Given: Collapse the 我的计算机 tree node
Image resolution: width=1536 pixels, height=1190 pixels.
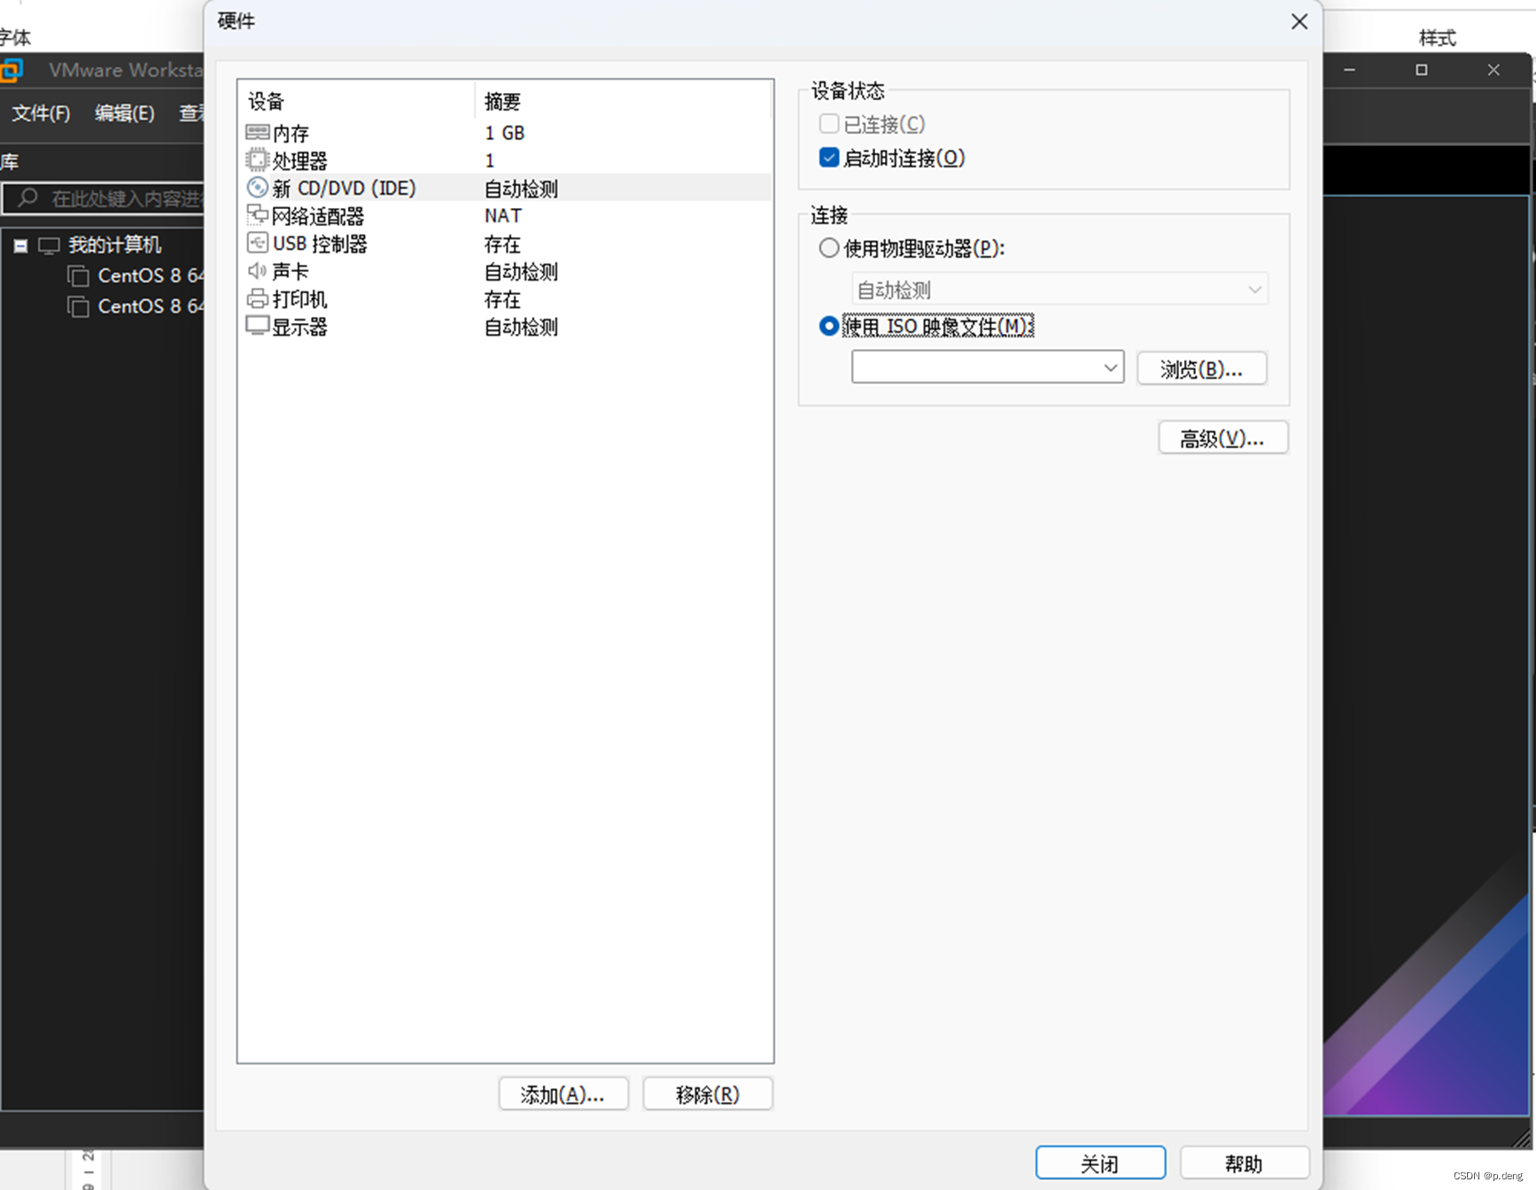Looking at the screenshot, I should pyautogui.click(x=20, y=246).
